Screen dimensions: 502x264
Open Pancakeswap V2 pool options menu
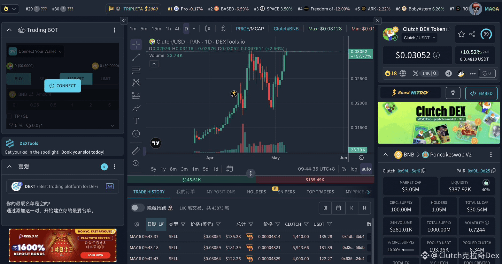491,155
